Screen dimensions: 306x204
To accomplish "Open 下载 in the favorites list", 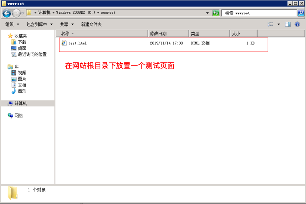I will click(22, 42).
